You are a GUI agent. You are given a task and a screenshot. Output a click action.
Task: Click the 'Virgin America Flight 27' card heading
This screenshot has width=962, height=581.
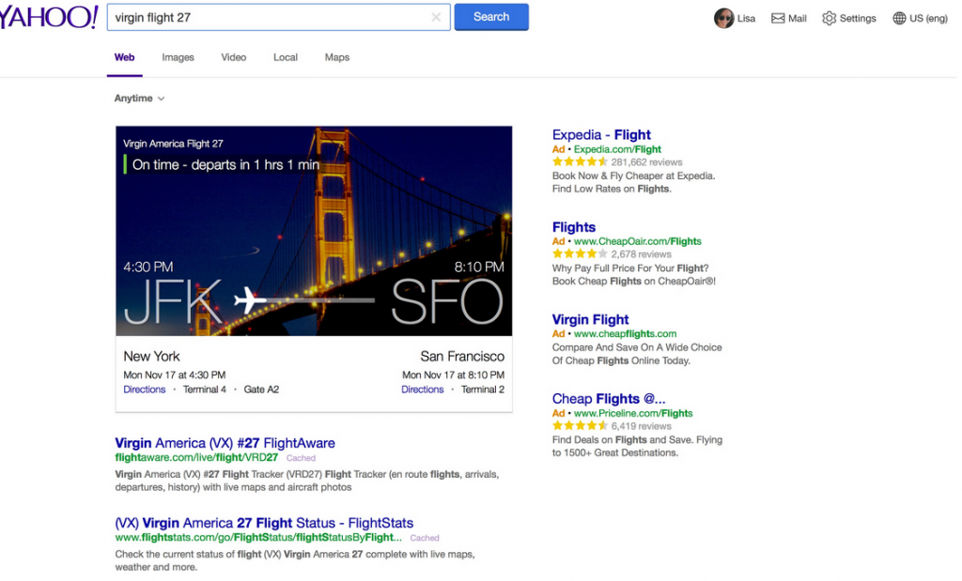(173, 144)
